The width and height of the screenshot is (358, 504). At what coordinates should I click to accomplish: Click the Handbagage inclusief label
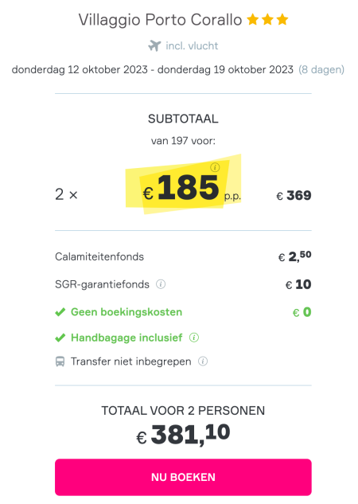(126, 338)
